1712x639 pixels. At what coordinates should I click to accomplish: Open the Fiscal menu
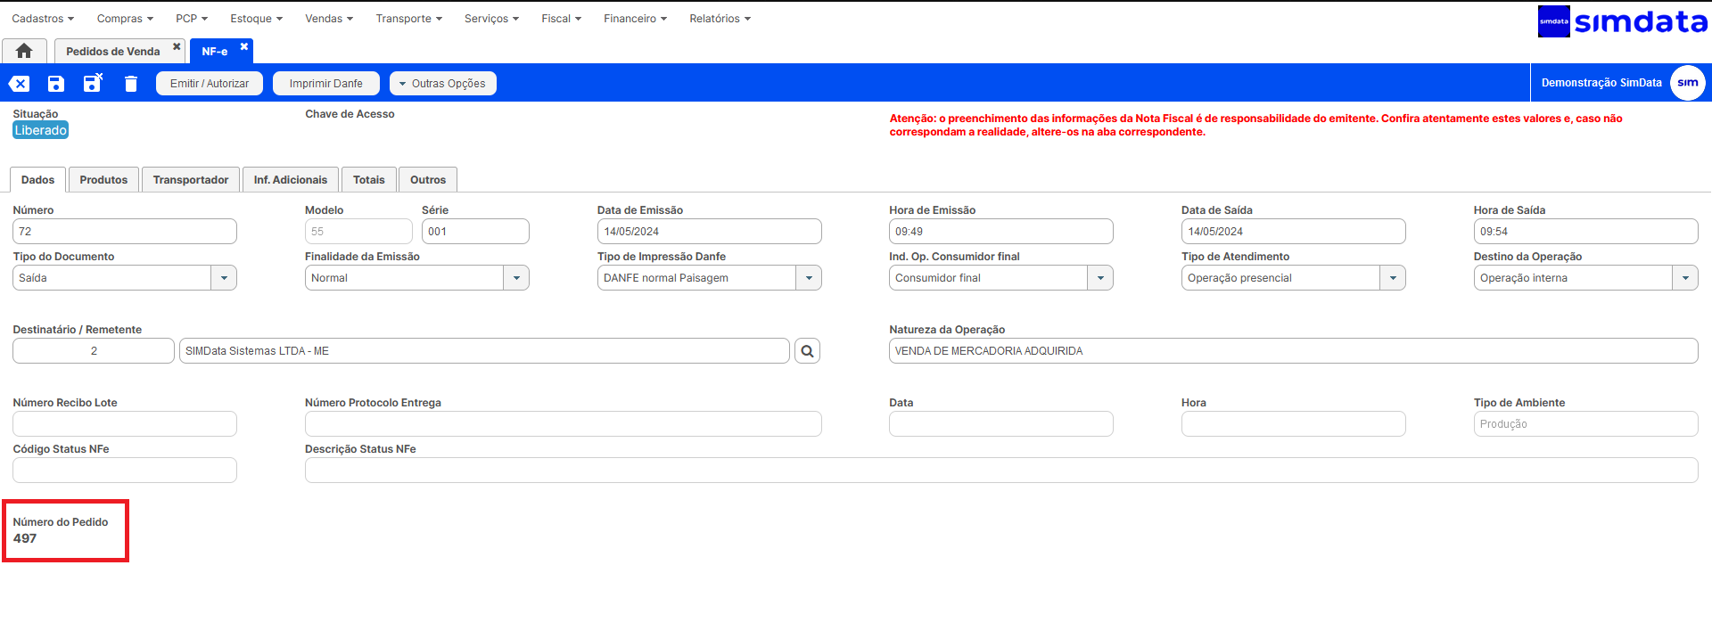click(x=561, y=19)
